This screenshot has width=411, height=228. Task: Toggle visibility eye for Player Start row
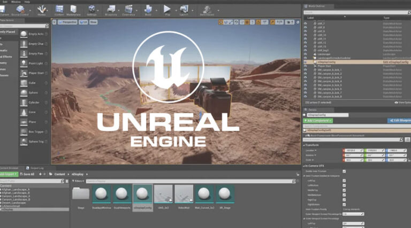tap(306, 66)
